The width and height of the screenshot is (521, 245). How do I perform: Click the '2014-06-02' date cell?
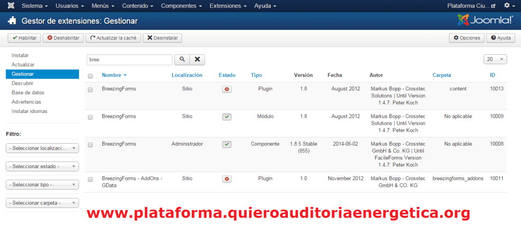[x=345, y=144]
